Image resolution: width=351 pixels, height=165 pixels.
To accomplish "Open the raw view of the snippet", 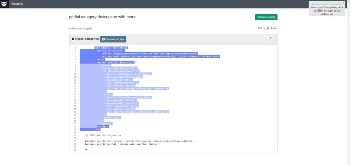I will click(x=271, y=38).
